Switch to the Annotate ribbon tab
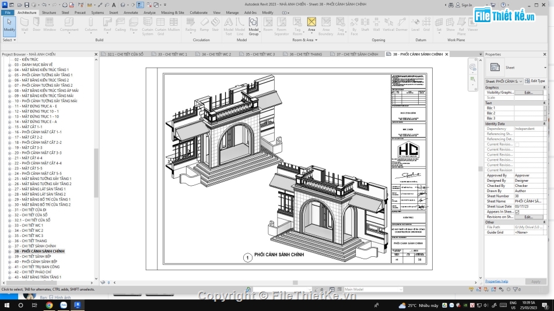This screenshot has width=554, height=311. [x=131, y=12]
